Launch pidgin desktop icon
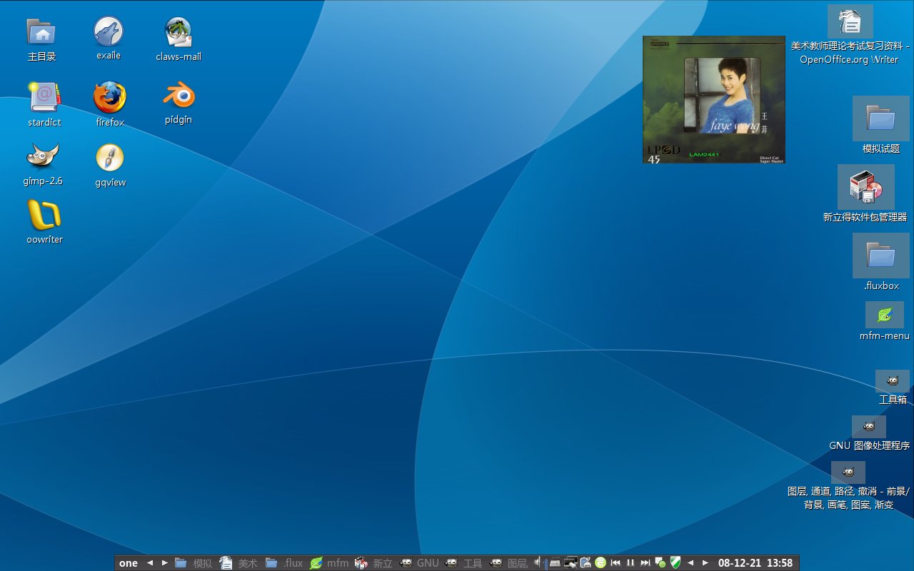 179,95
